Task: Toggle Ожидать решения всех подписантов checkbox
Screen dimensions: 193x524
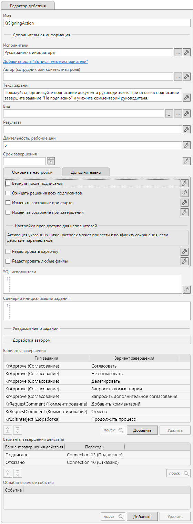Action: pyautogui.click(x=8, y=193)
